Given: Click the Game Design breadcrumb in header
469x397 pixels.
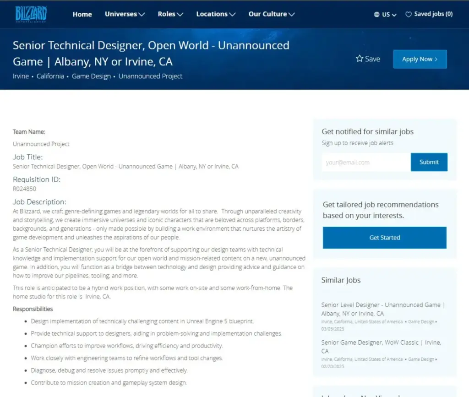Looking at the screenshot, I should click(x=91, y=76).
